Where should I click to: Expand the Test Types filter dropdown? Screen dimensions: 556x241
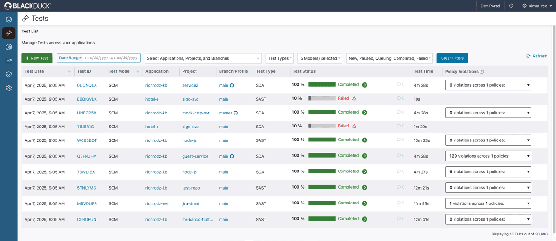(x=280, y=58)
